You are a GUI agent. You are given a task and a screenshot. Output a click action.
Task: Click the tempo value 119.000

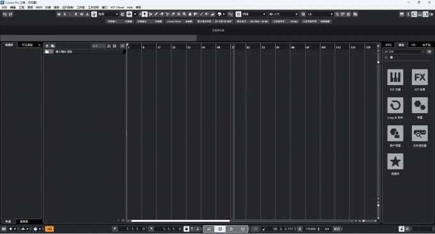point(310,229)
